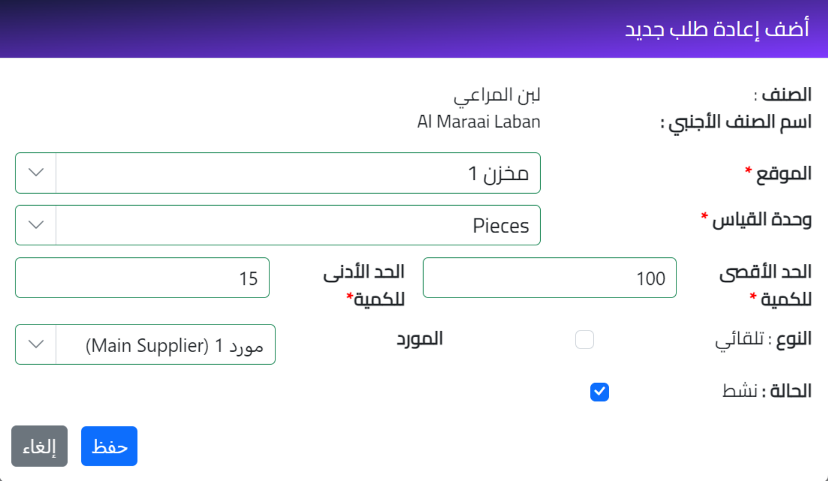Expand the Main Supplier dropdown field

tap(165, 344)
